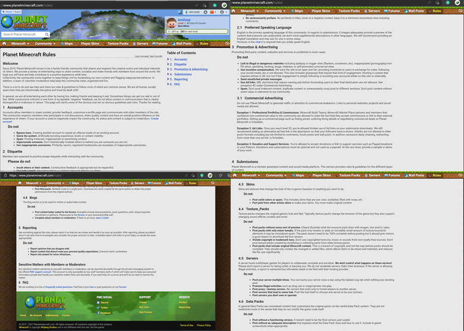Click the Facebook icon in the footer
The width and height of the screenshot is (464, 331).
(x=98, y=313)
